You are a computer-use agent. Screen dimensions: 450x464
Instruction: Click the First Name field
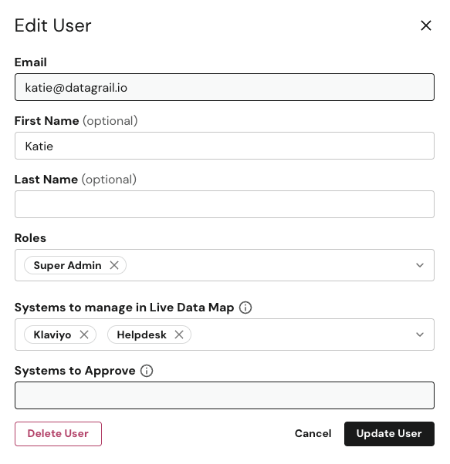(225, 146)
